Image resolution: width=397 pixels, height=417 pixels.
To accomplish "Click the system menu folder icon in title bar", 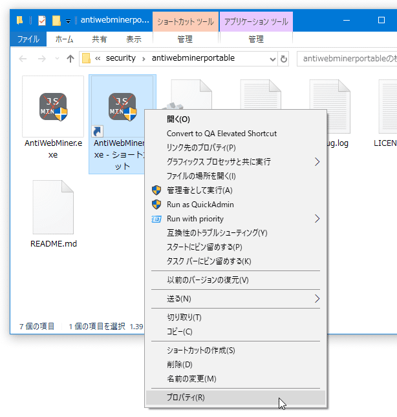I will coord(19,21).
